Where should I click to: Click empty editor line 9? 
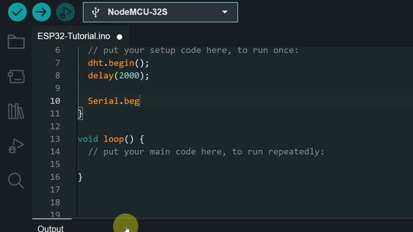click(x=245, y=88)
